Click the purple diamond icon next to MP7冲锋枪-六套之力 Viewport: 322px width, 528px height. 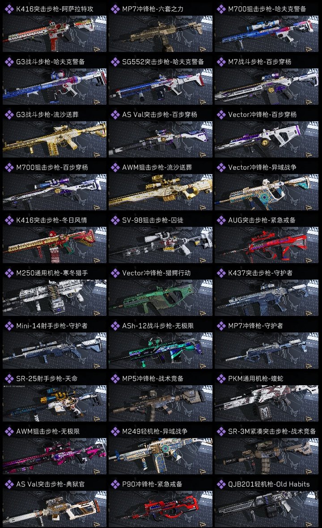coord(115,9)
